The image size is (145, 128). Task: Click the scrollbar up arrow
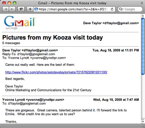point(143,16)
